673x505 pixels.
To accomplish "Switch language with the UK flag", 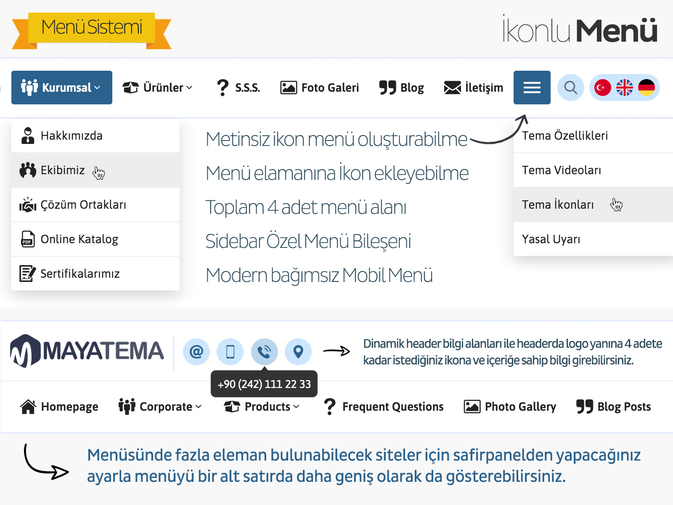I will click(x=625, y=88).
